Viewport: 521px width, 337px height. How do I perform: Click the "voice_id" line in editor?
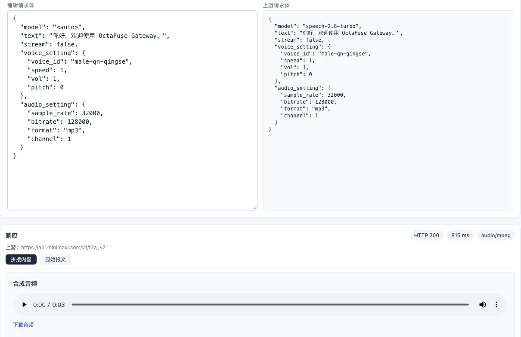tap(80, 61)
